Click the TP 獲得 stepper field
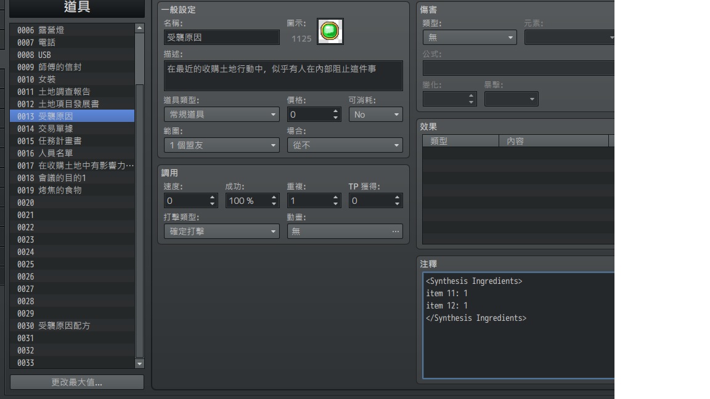 375,200
